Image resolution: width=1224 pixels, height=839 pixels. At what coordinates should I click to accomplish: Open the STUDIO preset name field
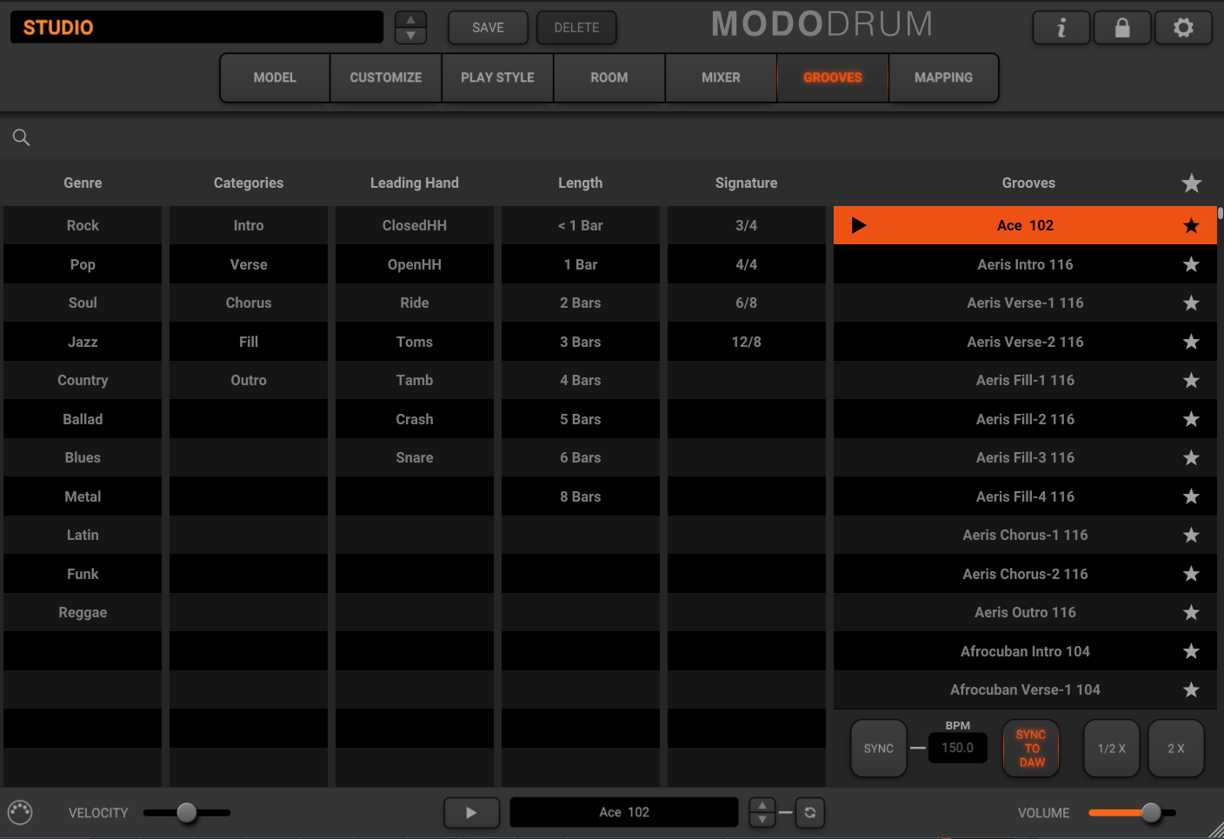tap(196, 28)
